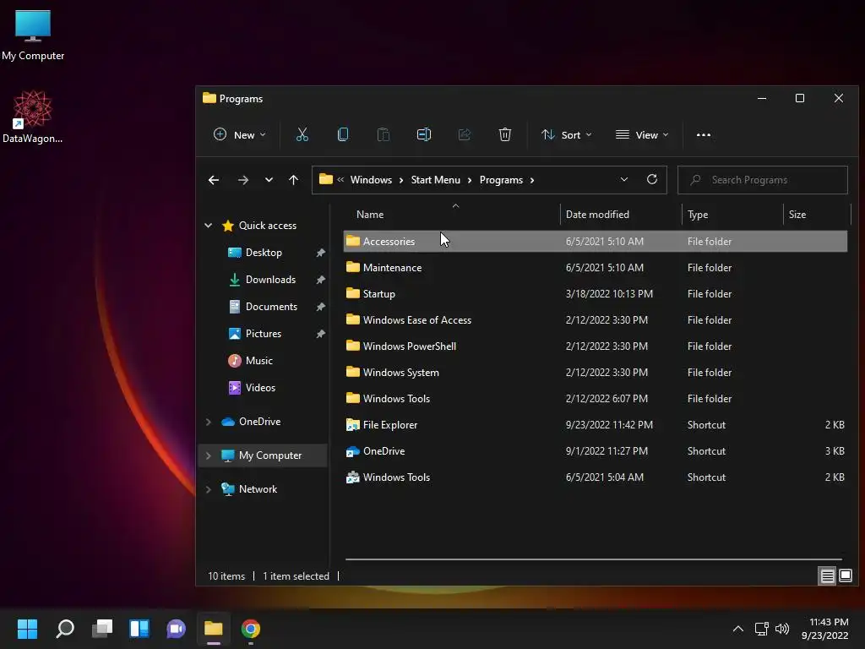
Task: Click the Search Programs field
Action: point(763,180)
